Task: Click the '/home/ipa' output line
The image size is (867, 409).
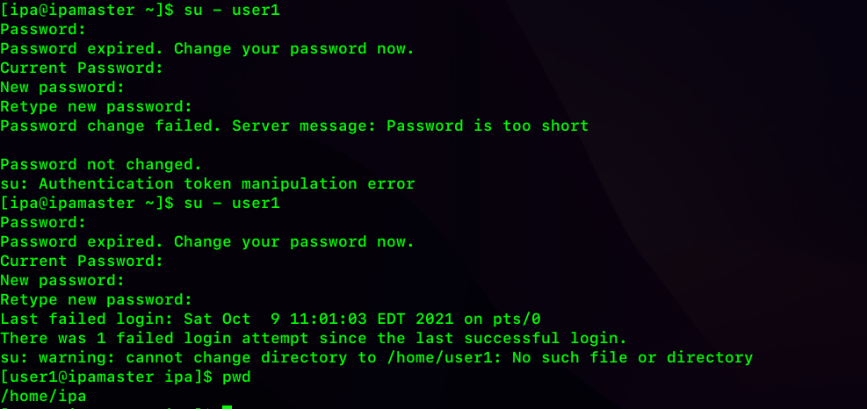Action: [x=43, y=397]
